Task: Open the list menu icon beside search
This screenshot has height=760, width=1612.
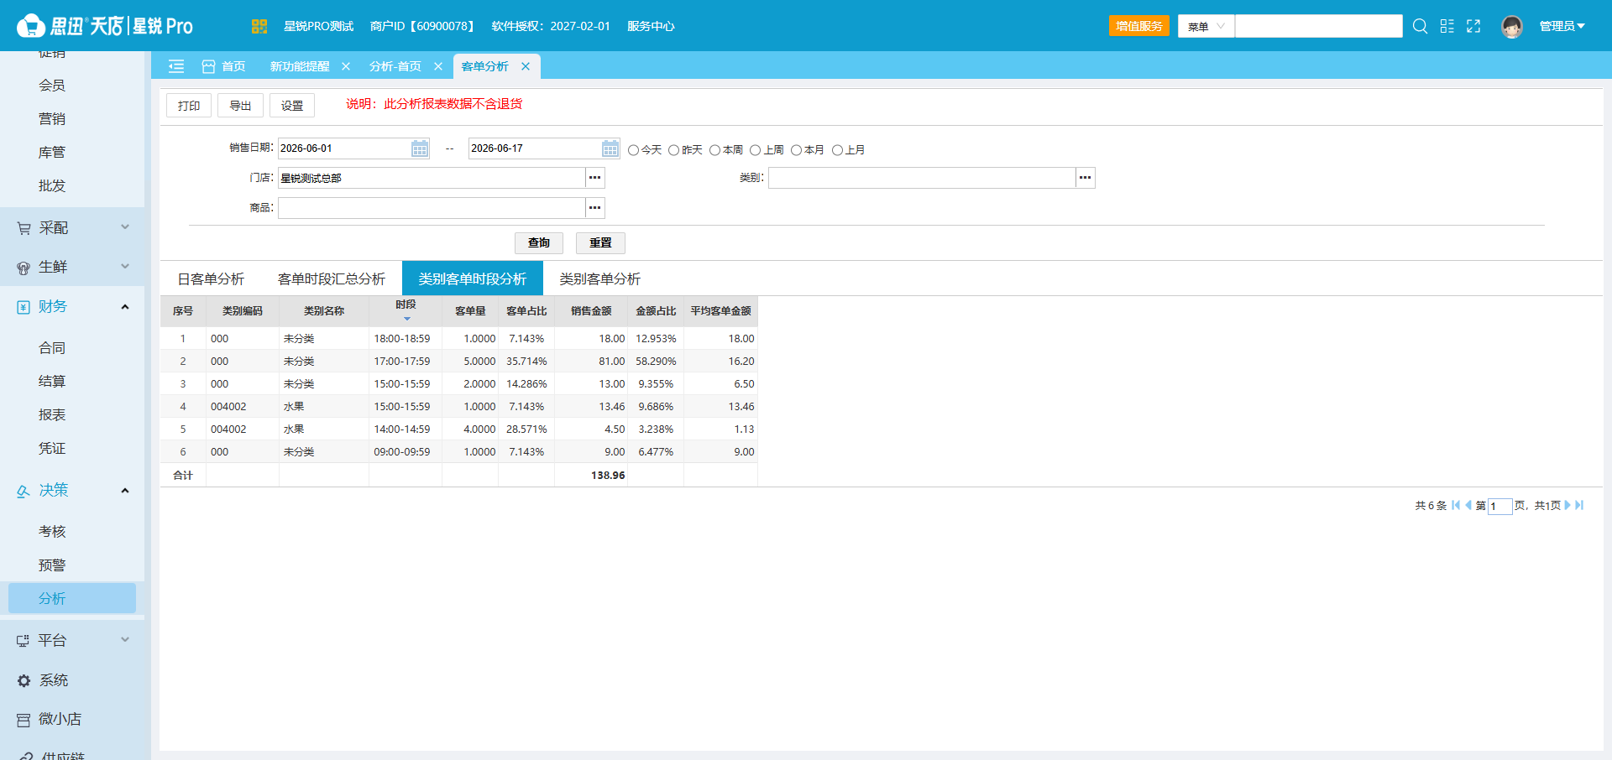Action: 1447,26
